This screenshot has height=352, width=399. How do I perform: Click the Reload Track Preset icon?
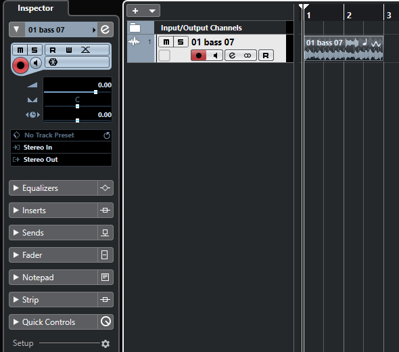tap(107, 135)
